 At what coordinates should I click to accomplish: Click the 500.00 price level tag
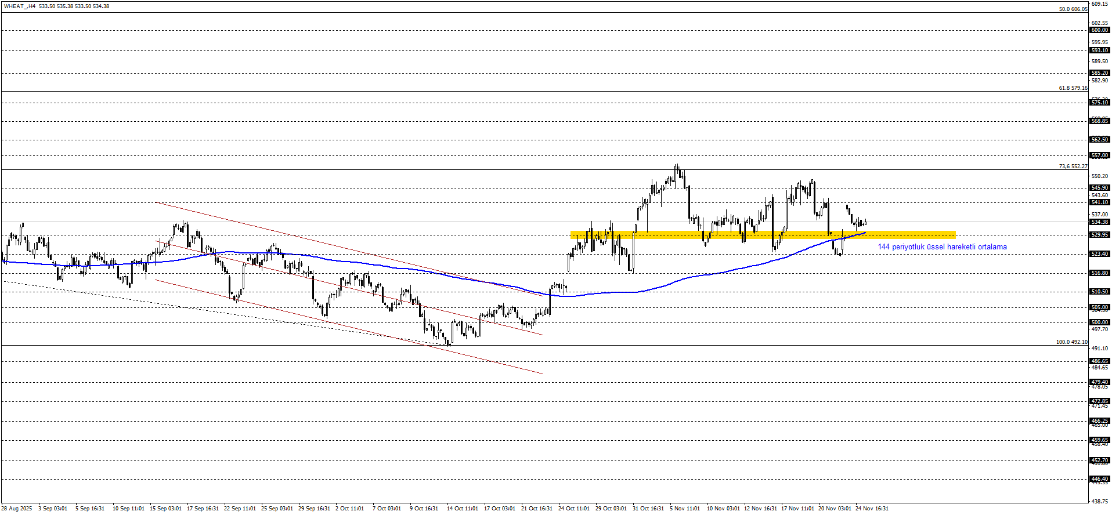point(1099,322)
